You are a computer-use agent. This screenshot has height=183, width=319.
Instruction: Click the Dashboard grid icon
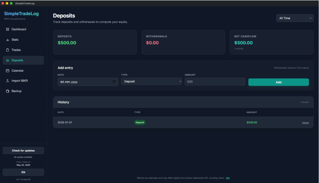click(x=8, y=29)
